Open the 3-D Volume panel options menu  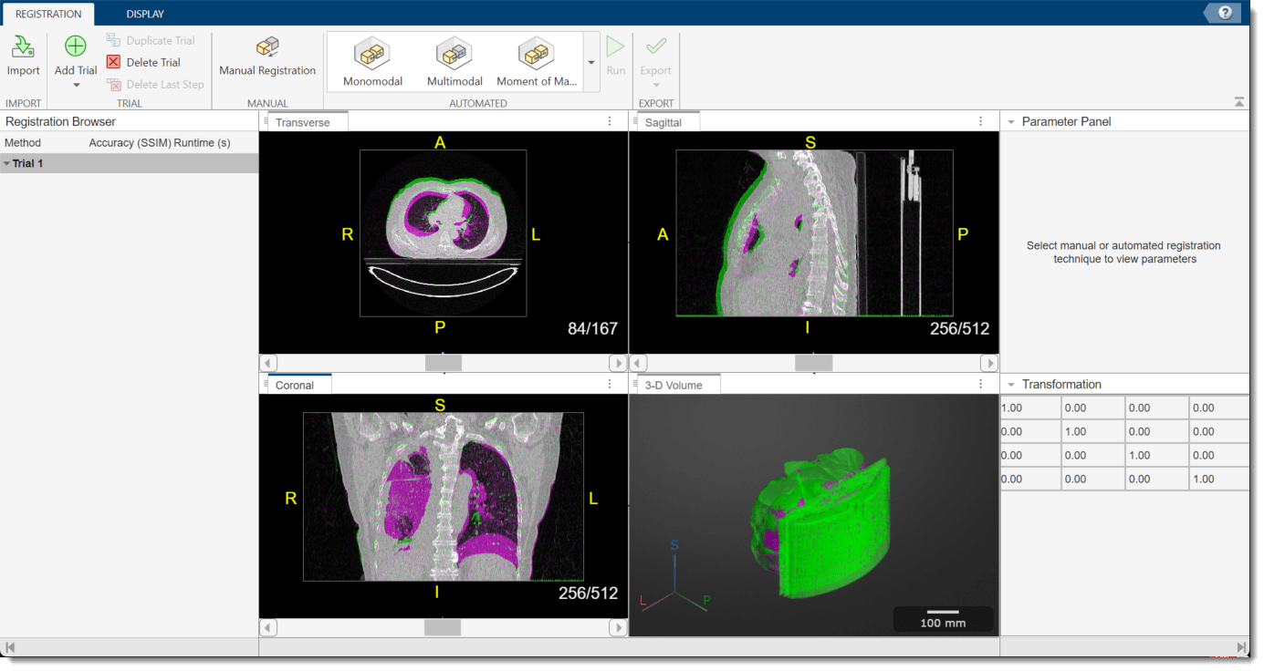(981, 384)
